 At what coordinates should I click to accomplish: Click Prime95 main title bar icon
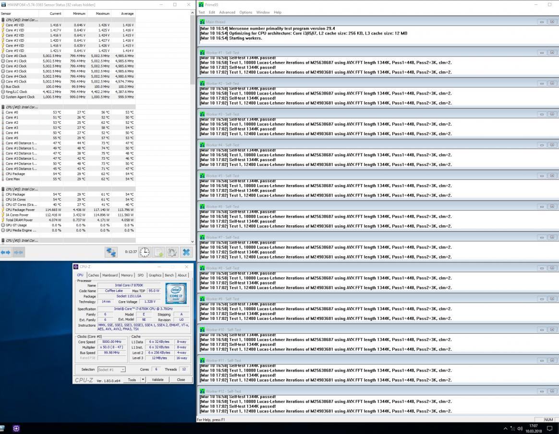[201, 5]
